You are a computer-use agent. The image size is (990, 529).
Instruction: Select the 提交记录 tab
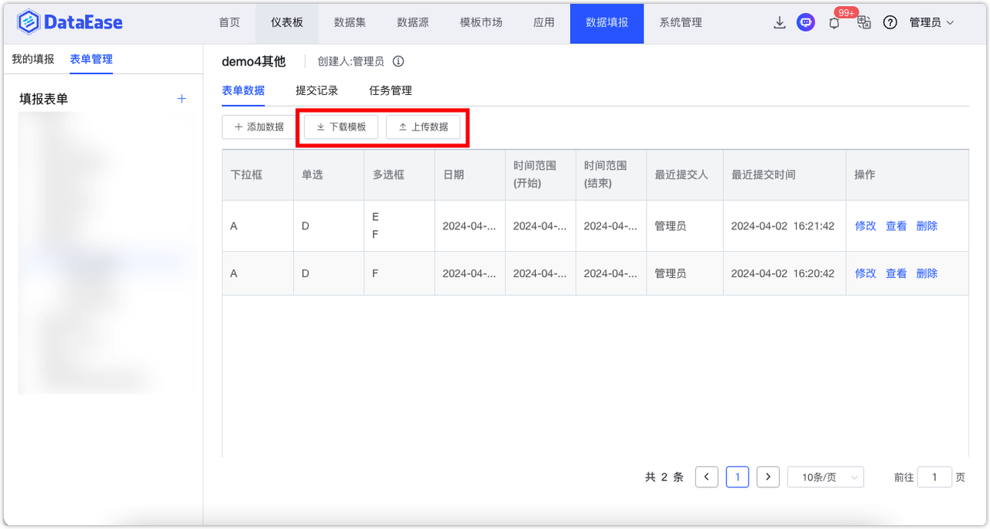pyautogui.click(x=317, y=90)
